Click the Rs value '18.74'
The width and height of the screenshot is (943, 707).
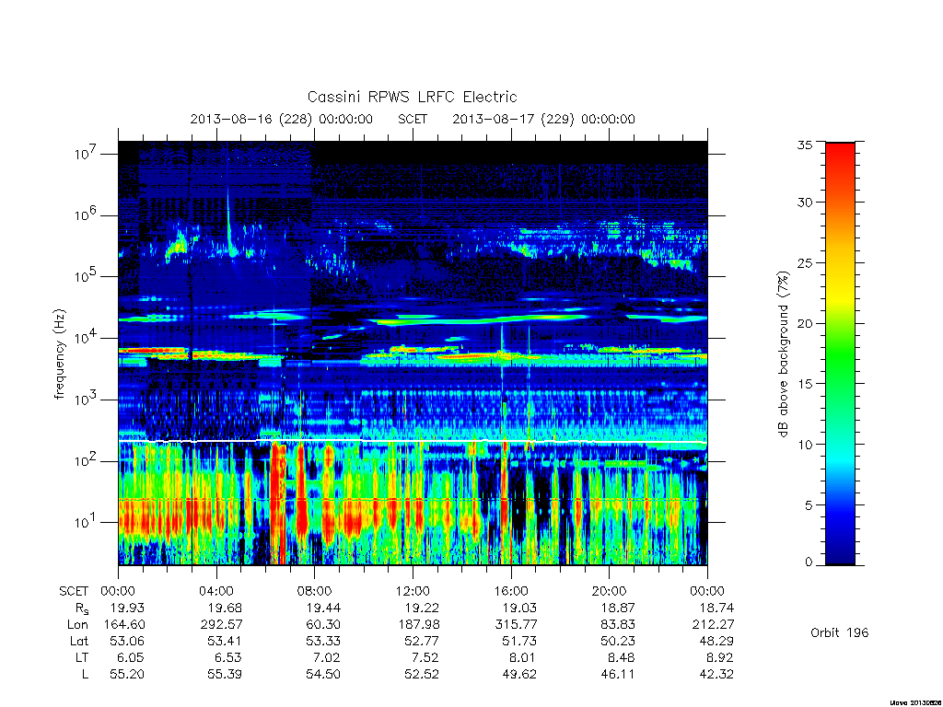pyautogui.click(x=716, y=608)
